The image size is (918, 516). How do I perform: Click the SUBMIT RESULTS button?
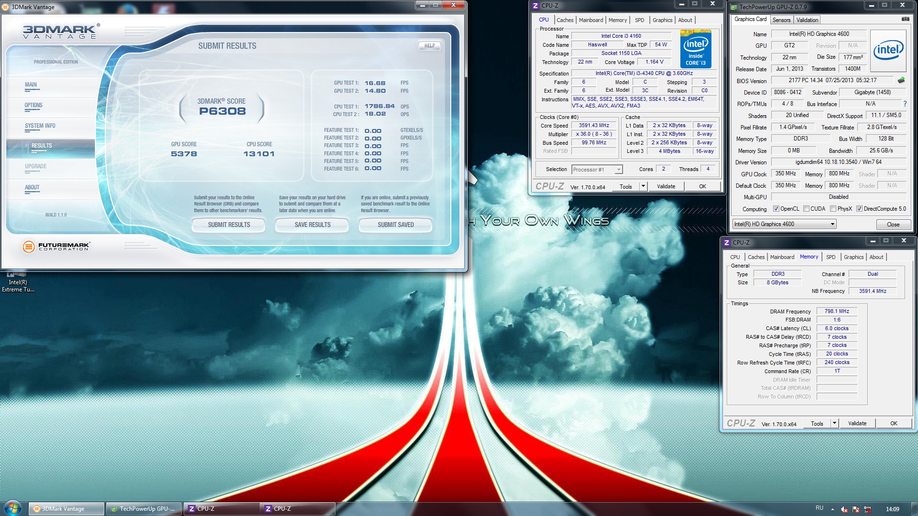(x=229, y=225)
